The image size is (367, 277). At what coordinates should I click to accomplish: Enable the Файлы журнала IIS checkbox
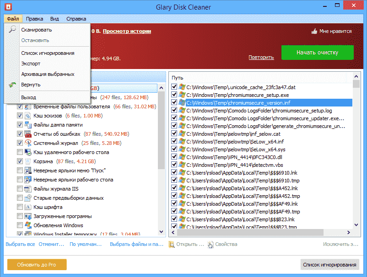[x=20, y=189]
